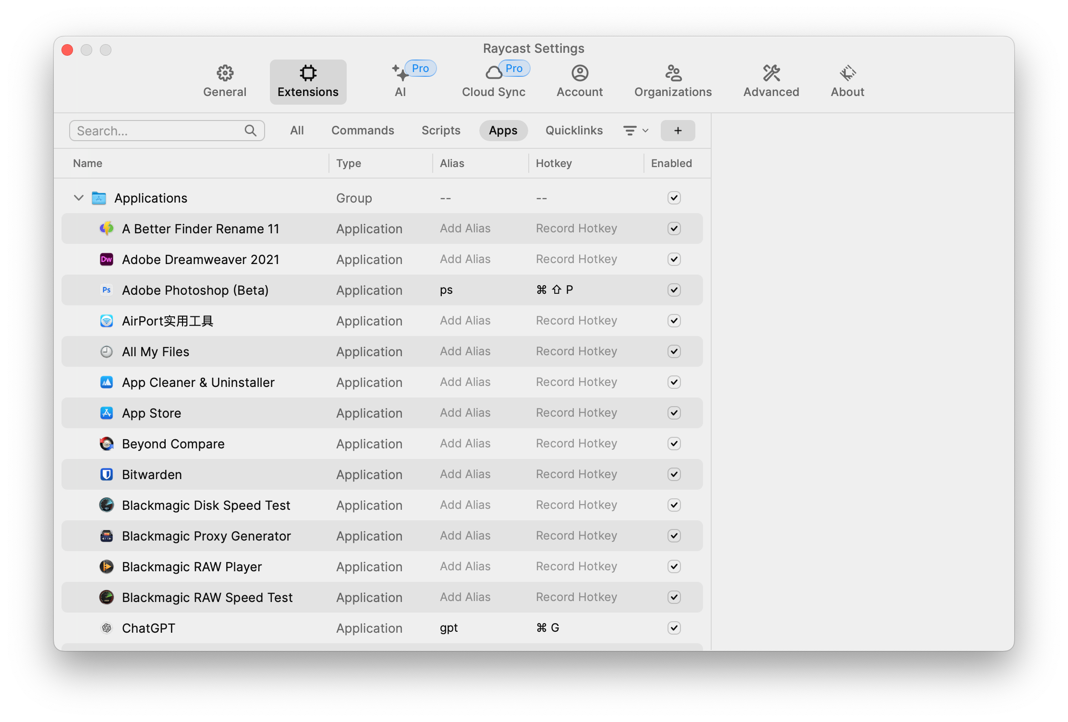Image resolution: width=1068 pixels, height=722 pixels.
Task: Filter list by Commands
Action: click(363, 131)
